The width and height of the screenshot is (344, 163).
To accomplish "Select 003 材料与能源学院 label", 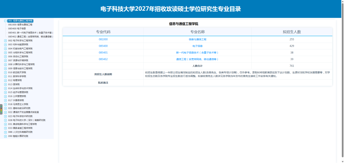I will (x=18, y=45).
